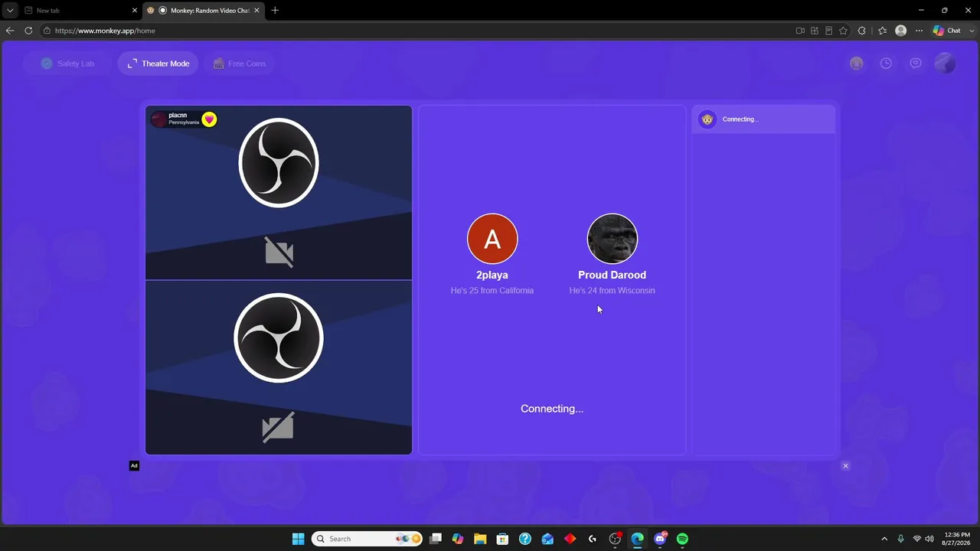Refresh the Monkey page

28,31
